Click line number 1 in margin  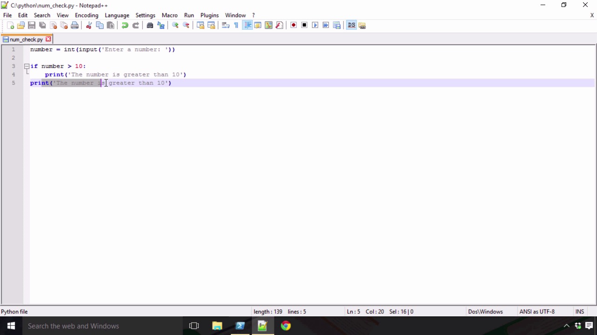(13, 49)
